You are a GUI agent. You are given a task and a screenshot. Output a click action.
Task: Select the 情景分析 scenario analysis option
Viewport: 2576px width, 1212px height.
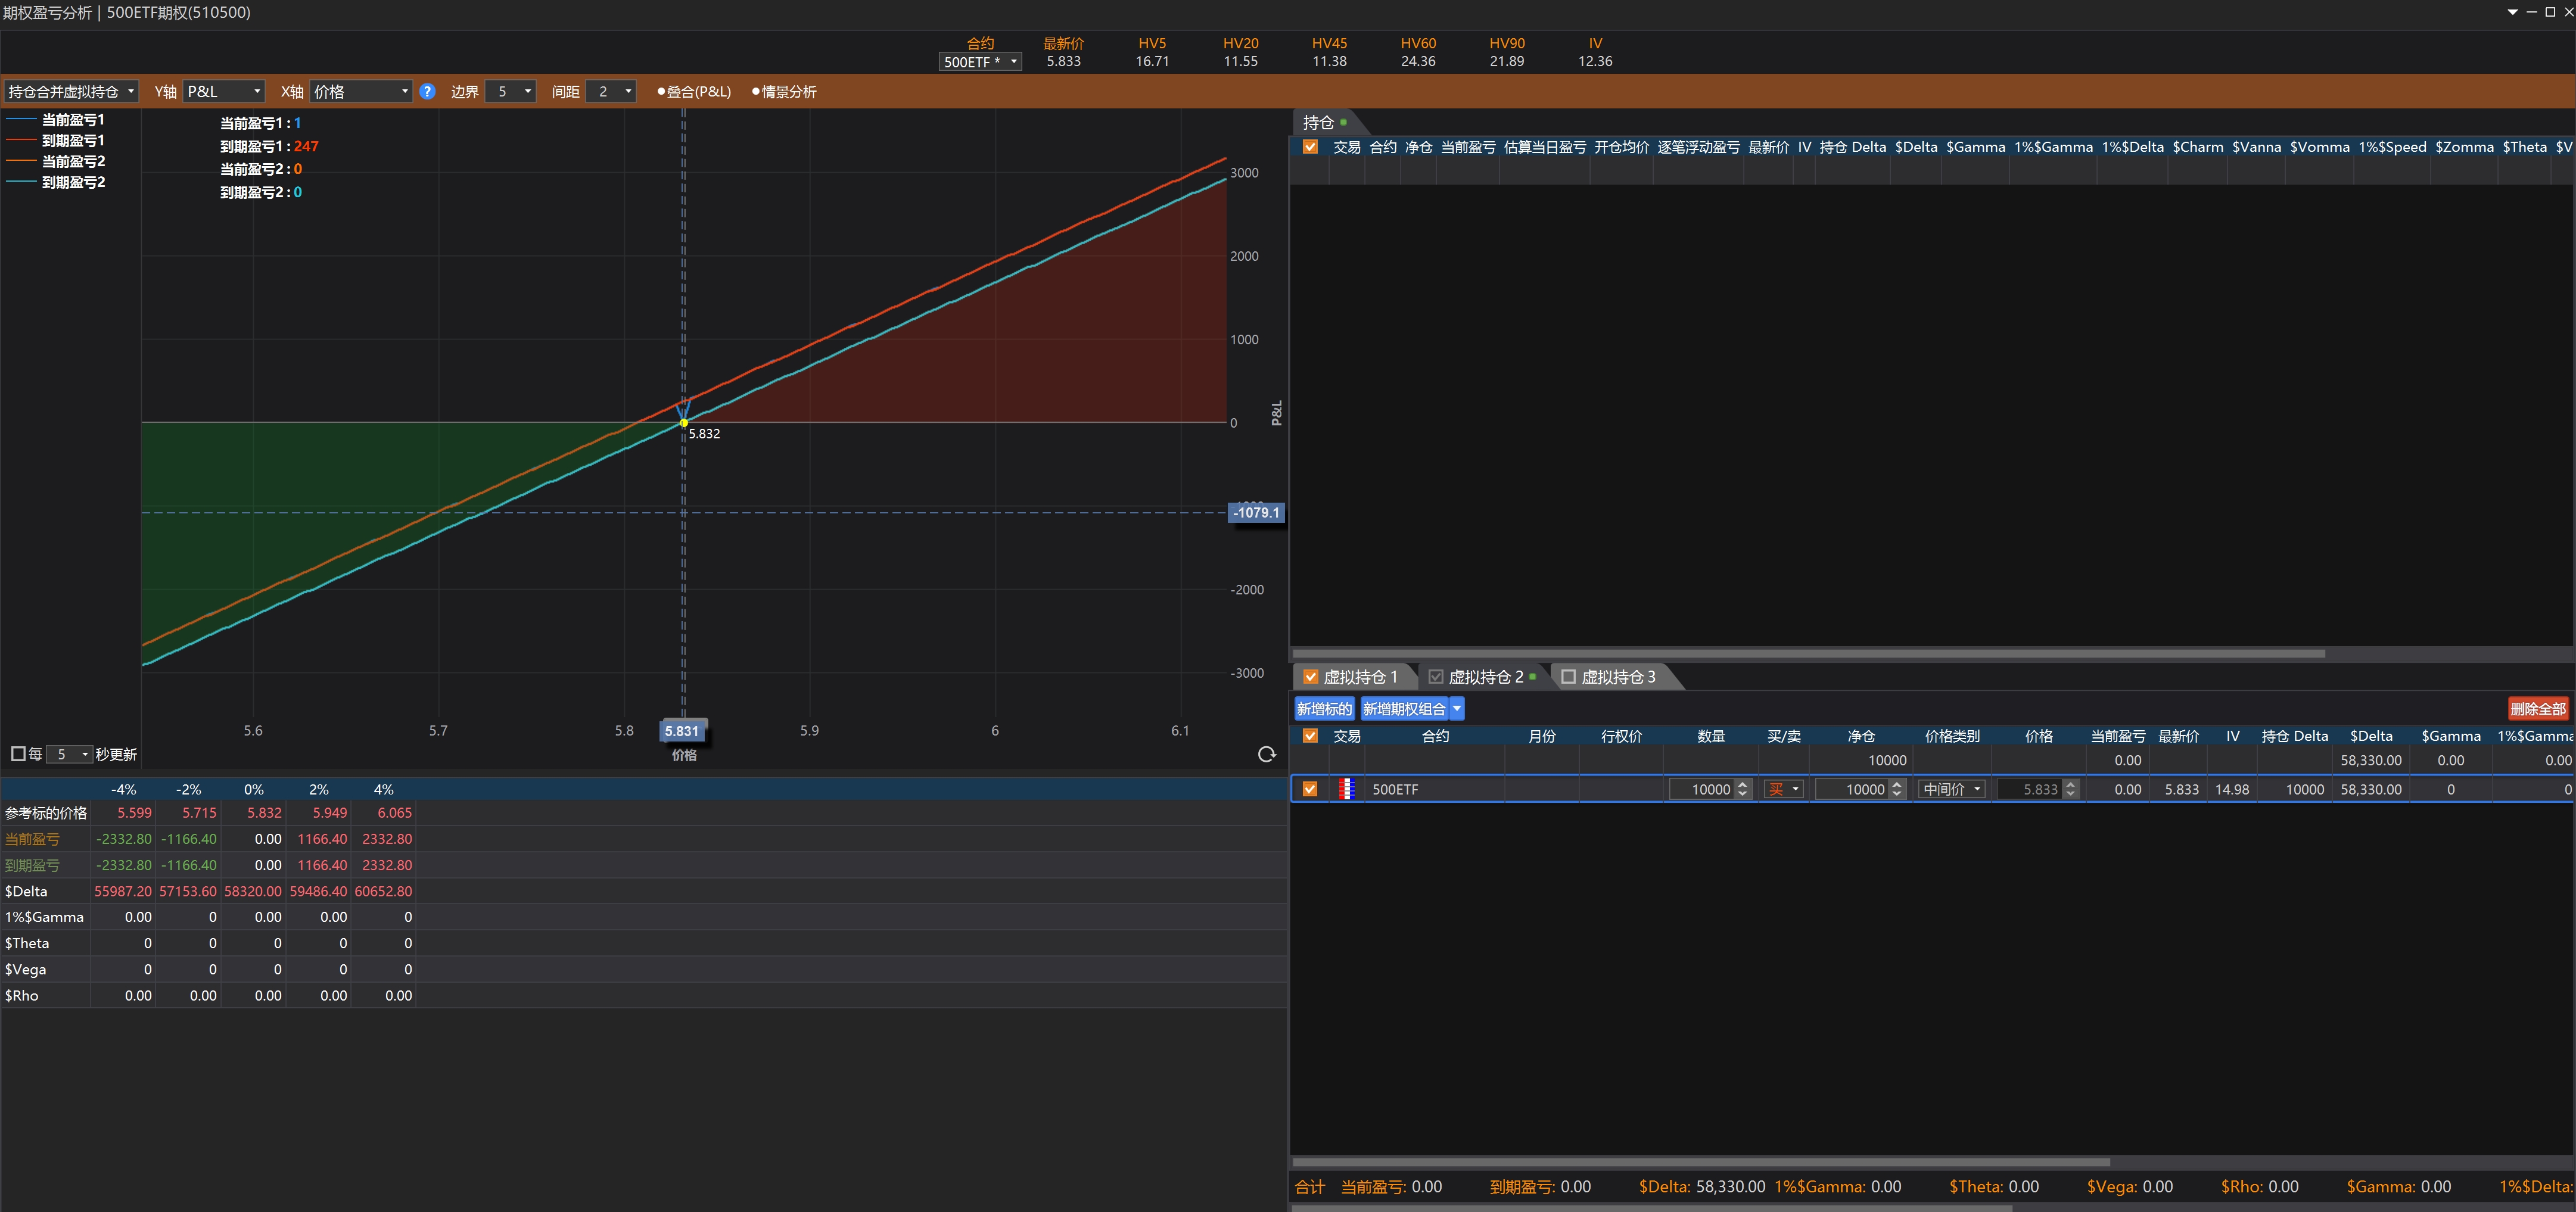[x=784, y=91]
